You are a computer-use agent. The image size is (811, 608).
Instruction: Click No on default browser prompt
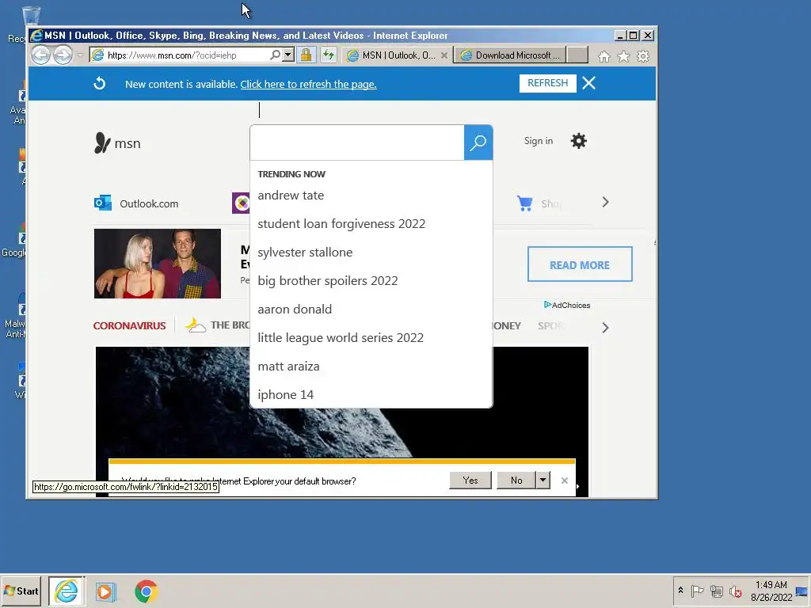tap(516, 481)
